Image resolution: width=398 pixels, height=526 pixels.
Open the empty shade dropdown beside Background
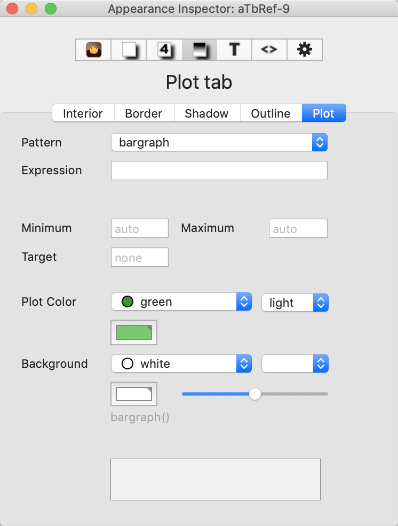(320, 363)
